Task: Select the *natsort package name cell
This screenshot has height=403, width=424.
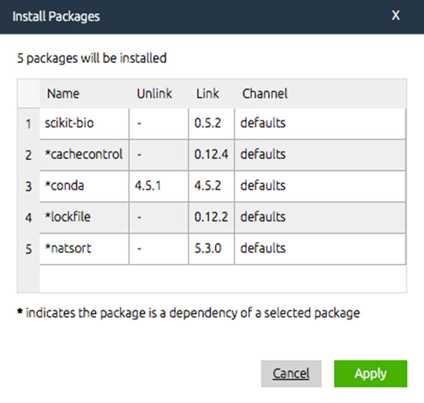Action: [x=84, y=249]
